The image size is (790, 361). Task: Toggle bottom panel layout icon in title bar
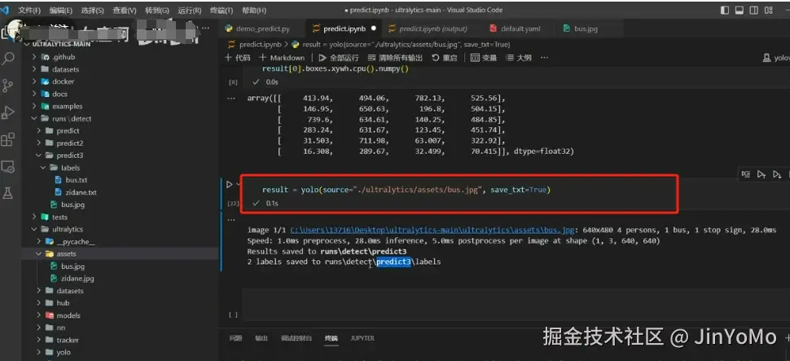coord(740,10)
